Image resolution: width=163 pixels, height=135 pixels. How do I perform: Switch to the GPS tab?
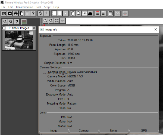(144, 131)
